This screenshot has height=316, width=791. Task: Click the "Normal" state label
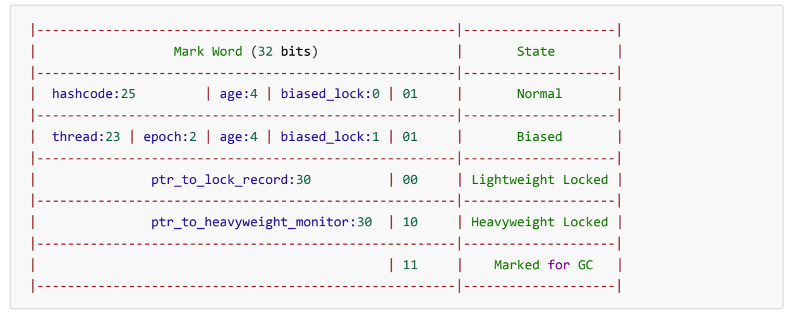point(539,94)
